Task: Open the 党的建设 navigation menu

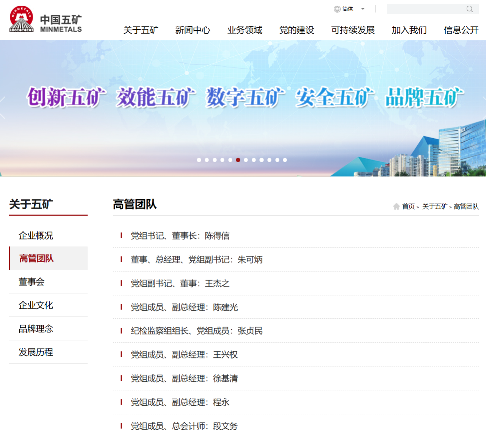Action: (297, 30)
